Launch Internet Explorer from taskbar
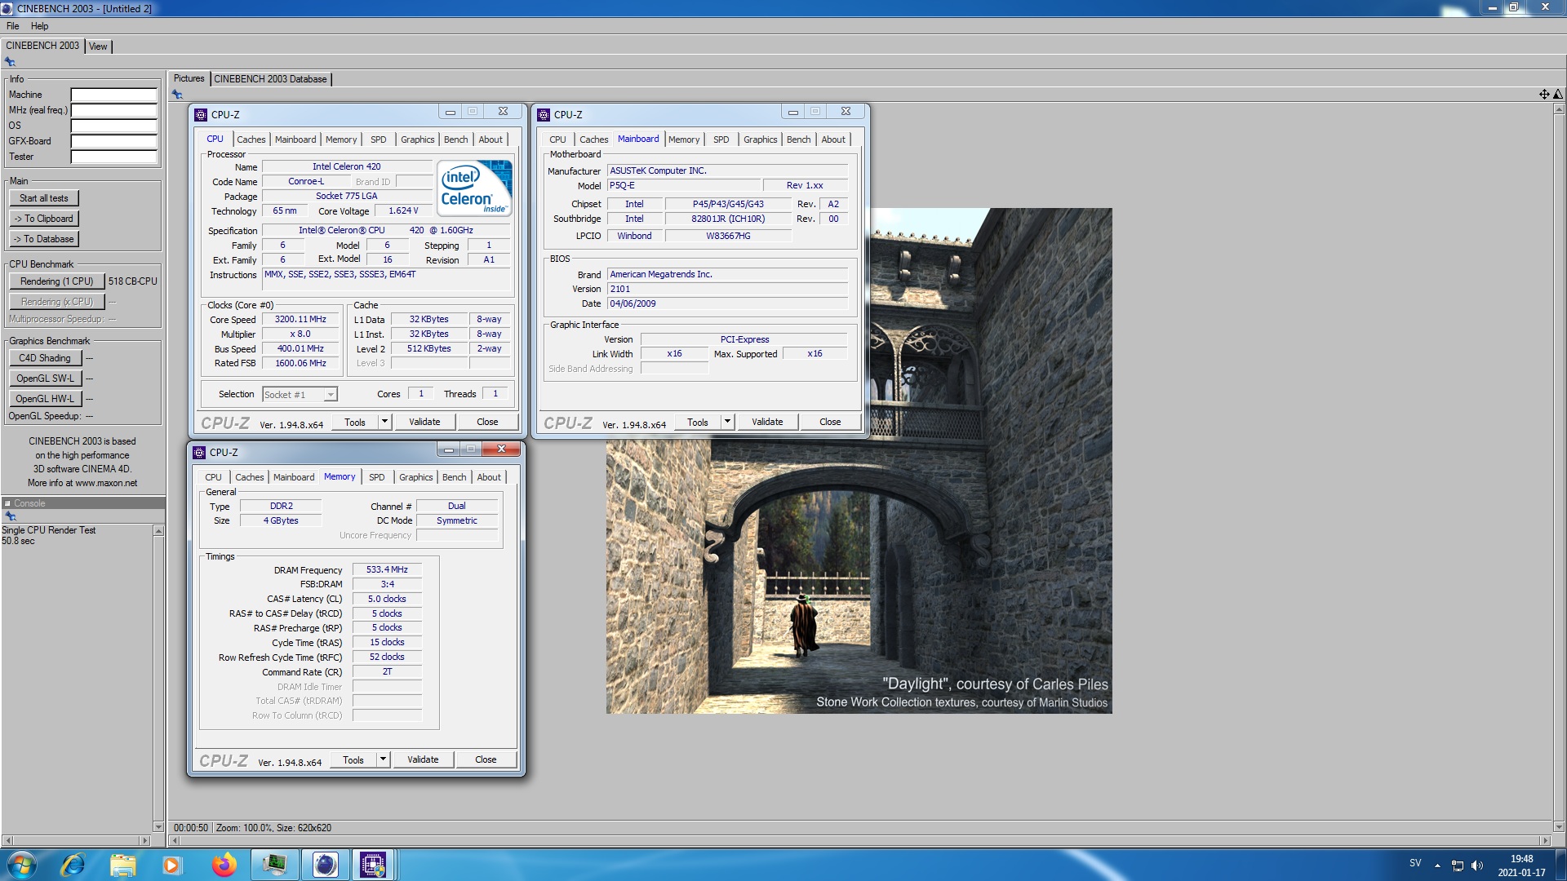This screenshot has height=881, width=1567. (x=73, y=865)
